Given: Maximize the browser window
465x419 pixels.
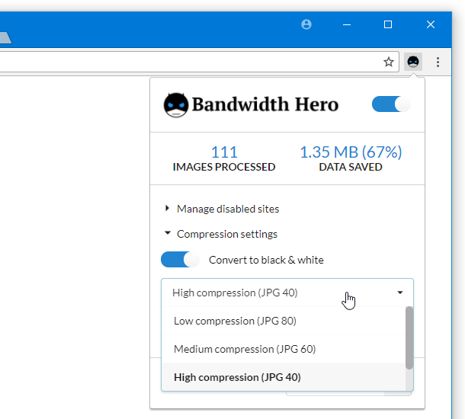Looking at the screenshot, I should click(x=388, y=24).
